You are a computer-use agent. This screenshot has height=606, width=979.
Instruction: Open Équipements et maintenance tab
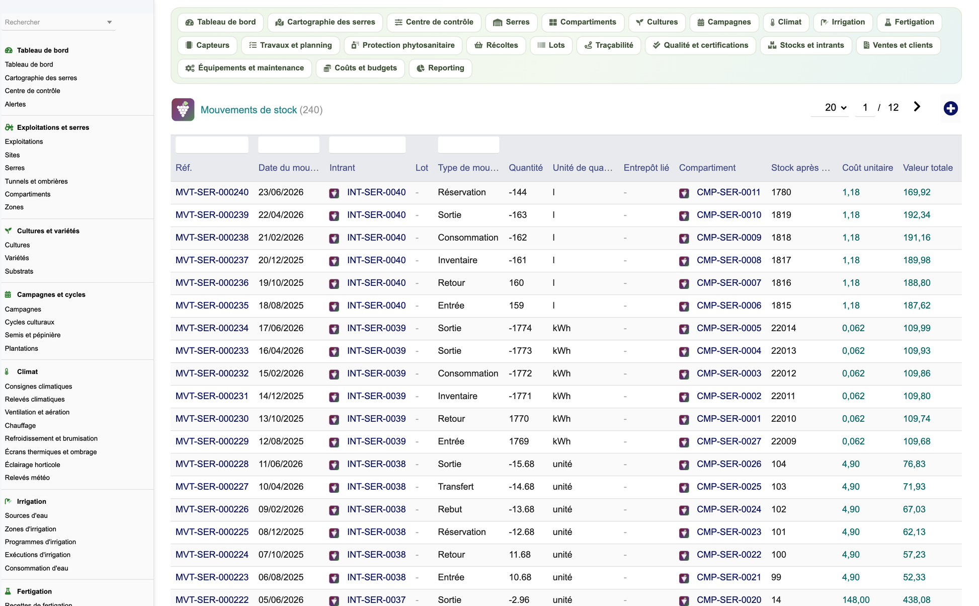[x=244, y=68]
